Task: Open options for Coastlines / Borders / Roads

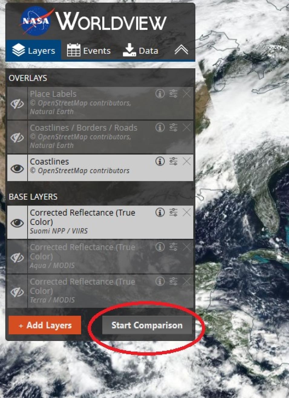Action: pyautogui.click(x=173, y=128)
